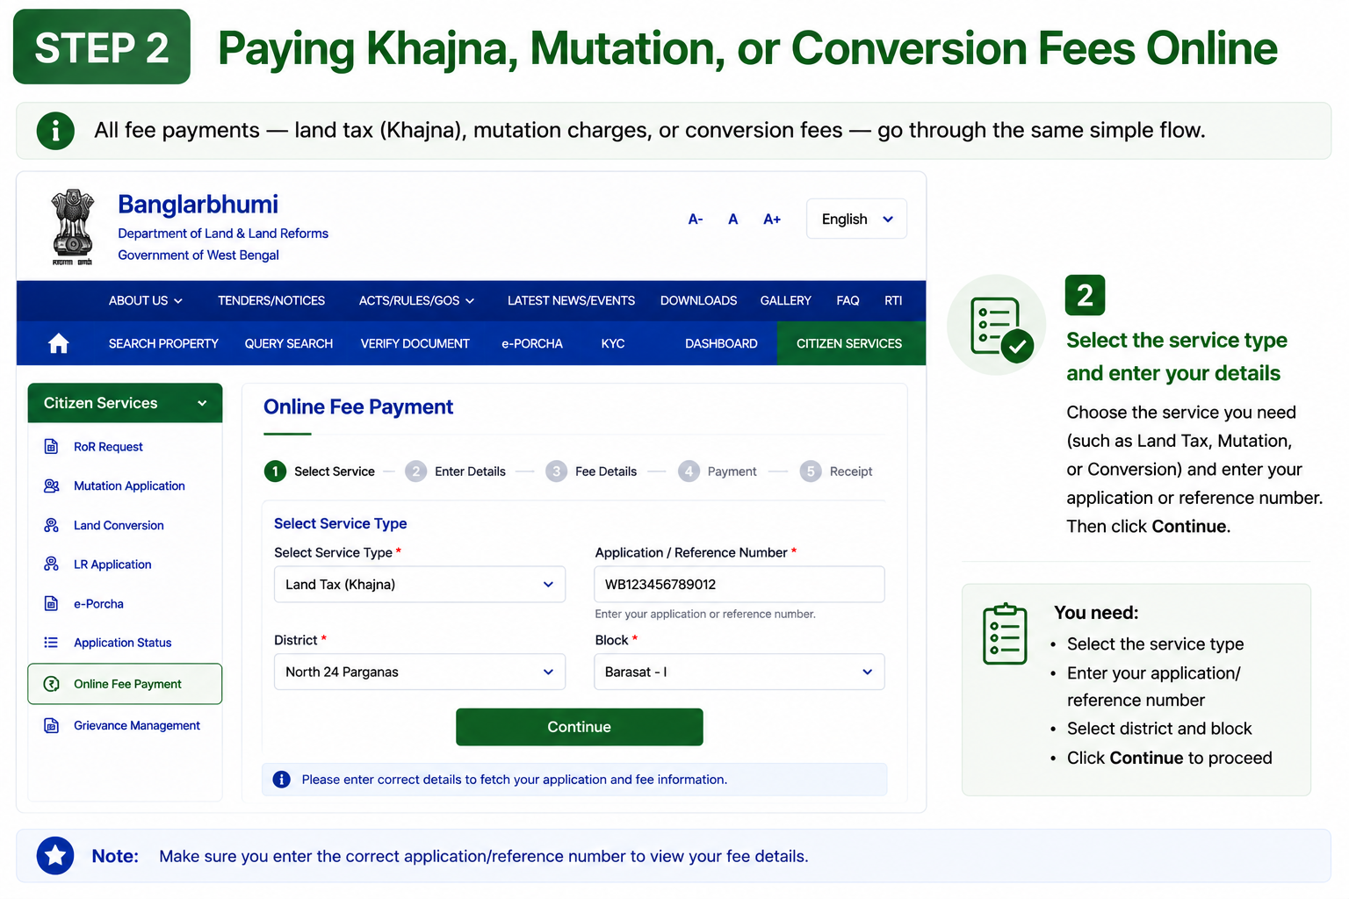Click the Application Status list icon

(51, 643)
